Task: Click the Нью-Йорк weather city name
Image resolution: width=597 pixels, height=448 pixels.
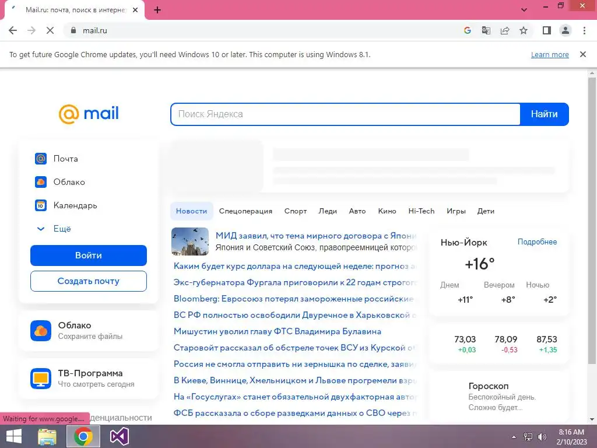Action: tap(463, 242)
